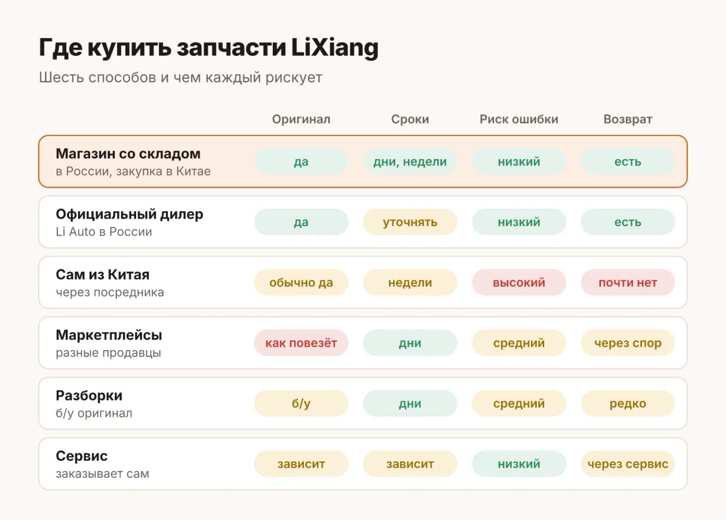This screenshot has height=520, width=726.
Task: Click the 'обычно да' pill
Action: pos(301,282)
